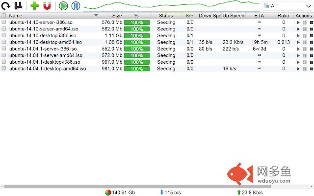Click the sort arrow in the Name column
Screen dimensions: 314x196
click(x=96, y=15)
